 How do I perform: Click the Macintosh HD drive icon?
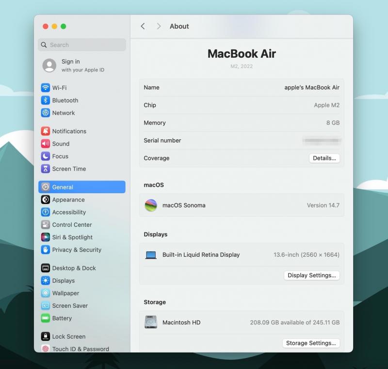click(151, 322)
